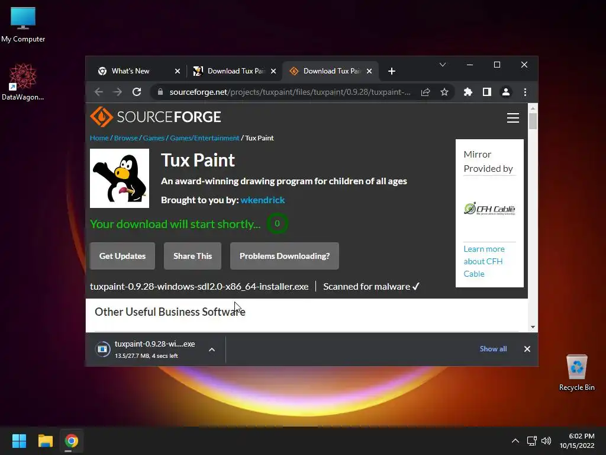Show hidden system tray icons

515,441
